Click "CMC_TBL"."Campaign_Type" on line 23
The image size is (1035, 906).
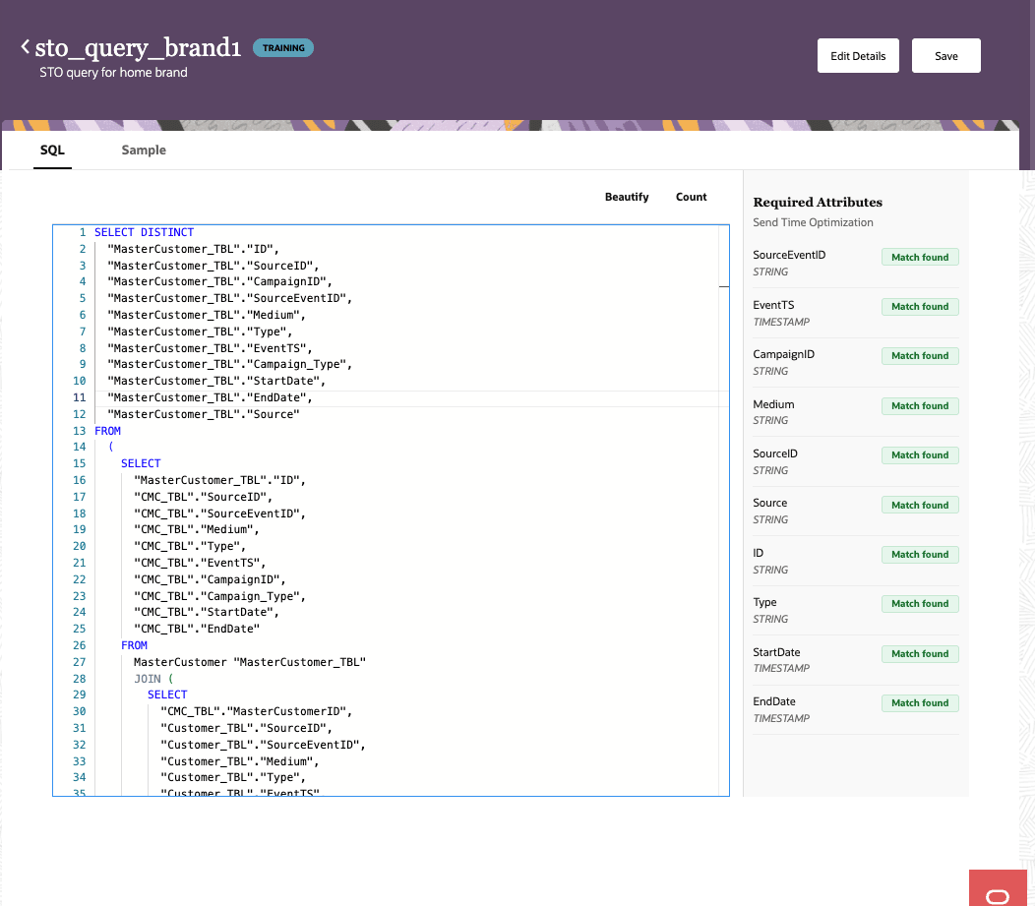(x=219, y=596)
